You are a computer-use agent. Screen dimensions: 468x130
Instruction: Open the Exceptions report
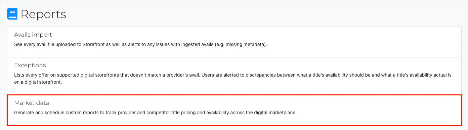pos(30,65)
